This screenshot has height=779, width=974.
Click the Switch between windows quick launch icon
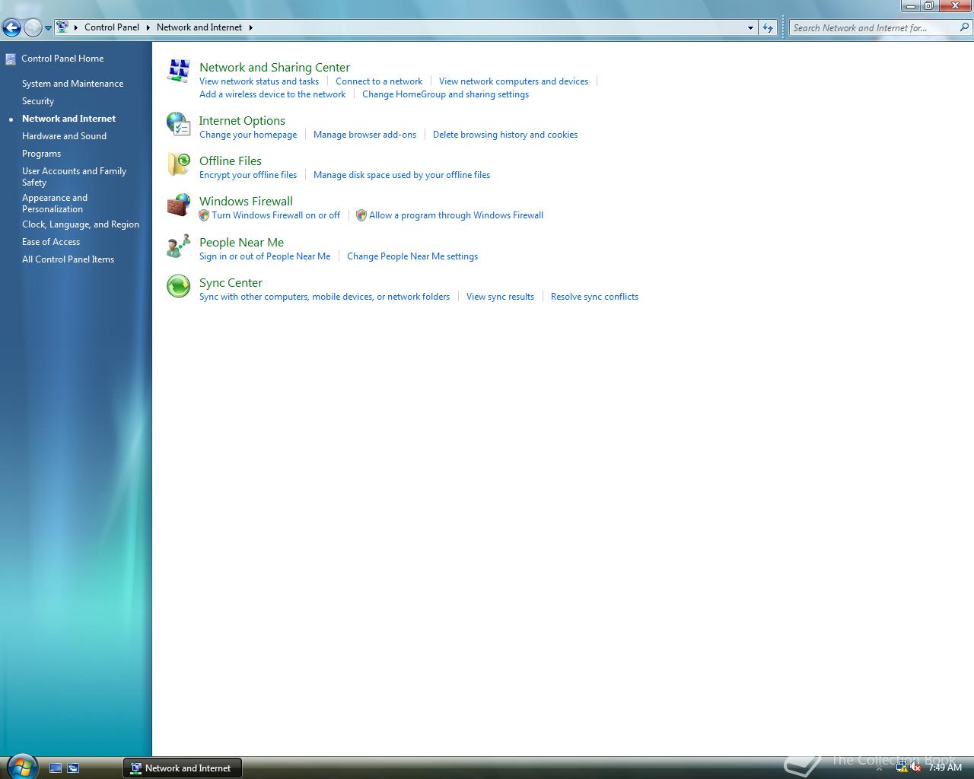(x=73, y=768)
